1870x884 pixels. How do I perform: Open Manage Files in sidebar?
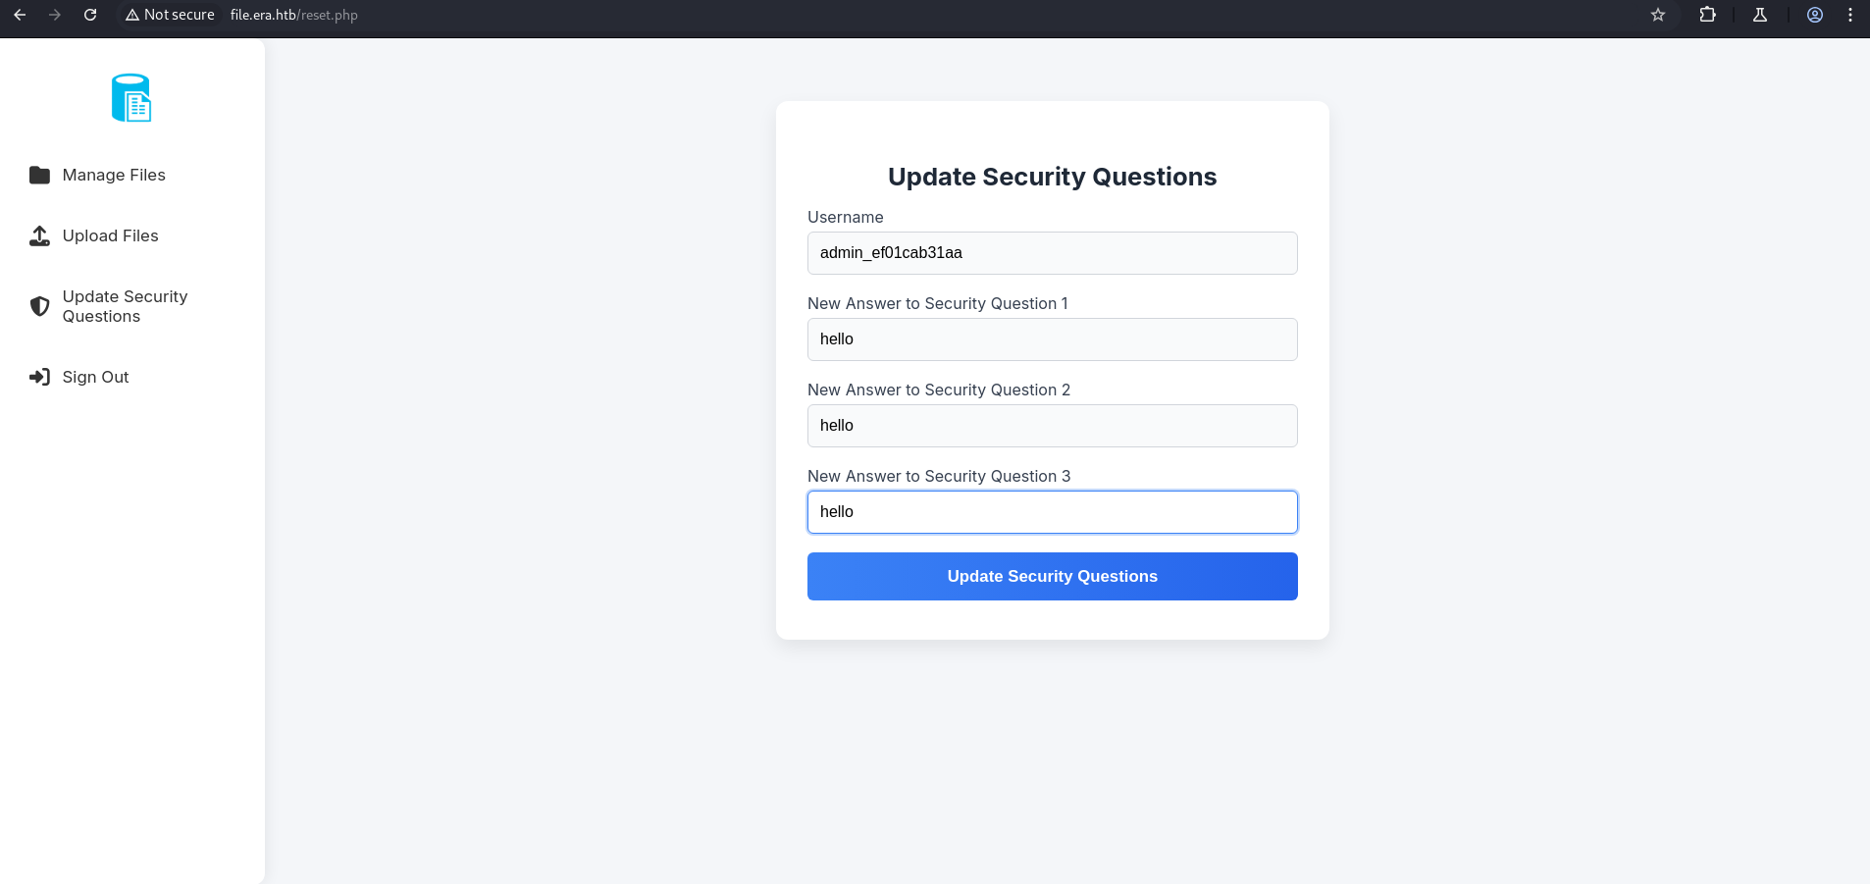[x=114, y=175]
